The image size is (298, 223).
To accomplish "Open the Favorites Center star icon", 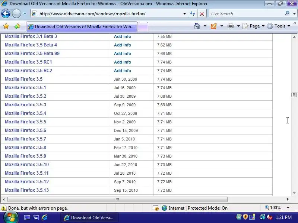I will coord(6,26).
